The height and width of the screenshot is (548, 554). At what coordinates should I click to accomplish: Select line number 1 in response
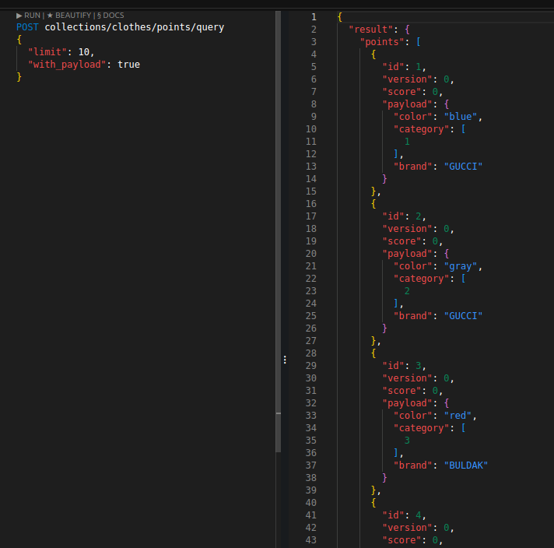click(314, 17)
